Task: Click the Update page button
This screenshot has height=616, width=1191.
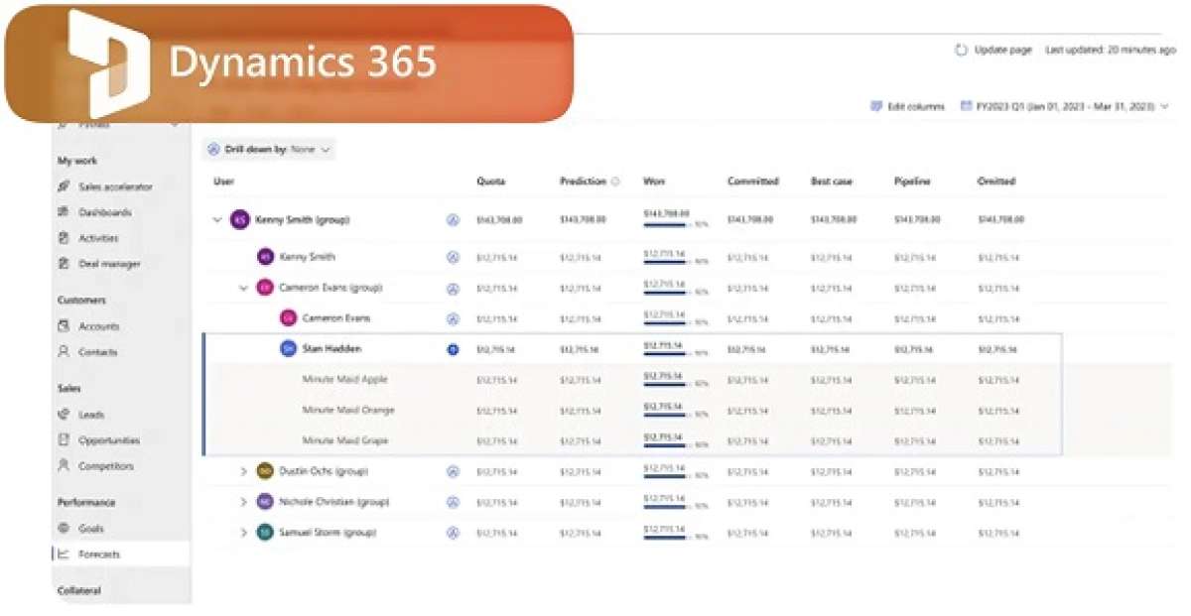Action: click(x=992, y=50)
